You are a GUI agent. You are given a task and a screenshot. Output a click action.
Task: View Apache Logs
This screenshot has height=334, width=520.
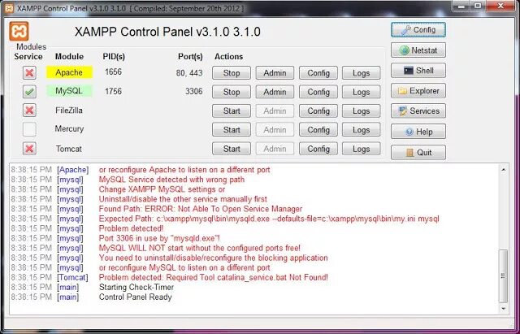point(361,73)
